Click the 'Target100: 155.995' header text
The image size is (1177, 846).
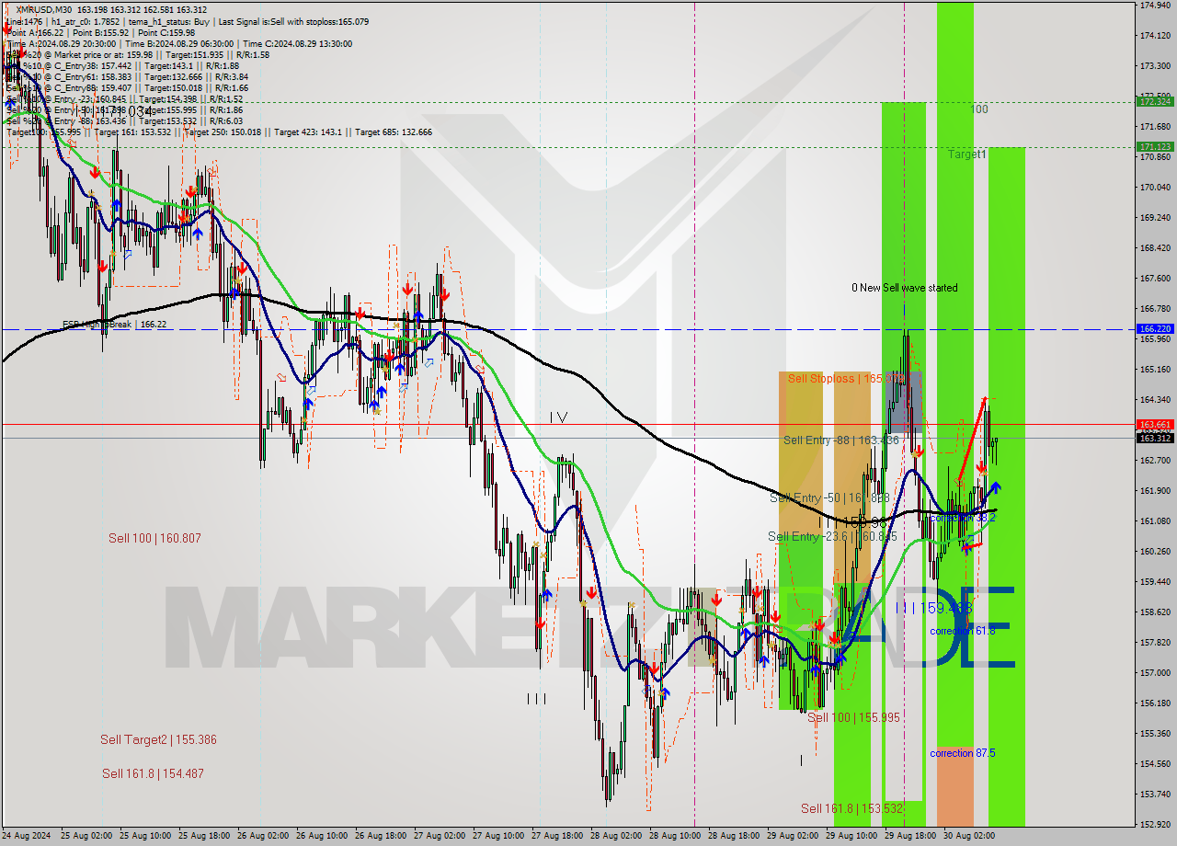[x=43, y=132]
